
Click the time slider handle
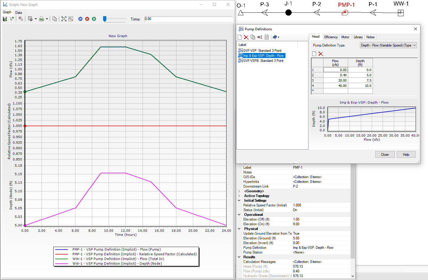click(x=105, y=19)
